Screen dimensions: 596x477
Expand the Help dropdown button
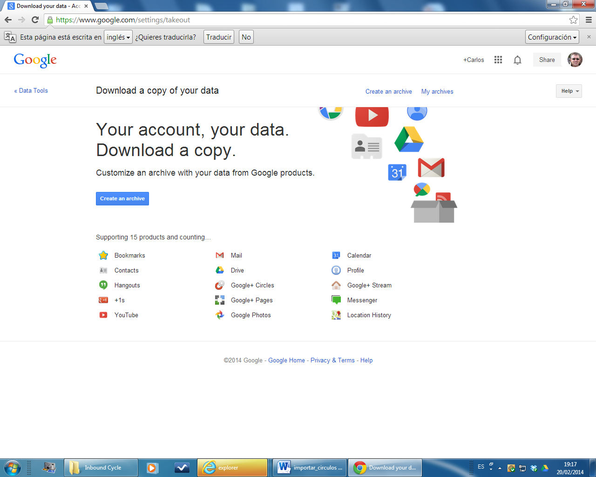pos(569,91)
